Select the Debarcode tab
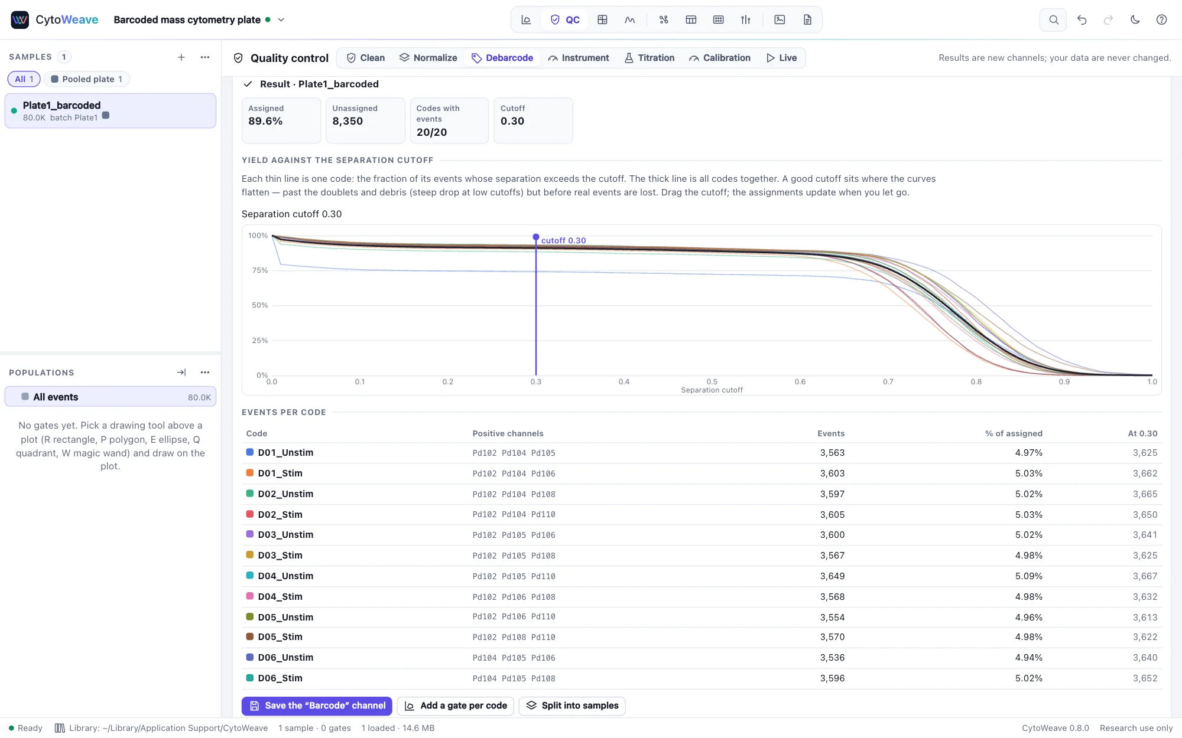The height and width of the screenshot is (738, 1182). tap(502, 58)
